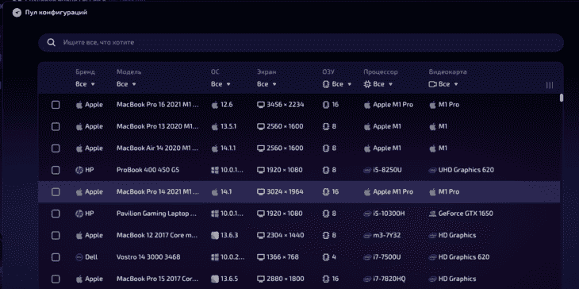The image size is (579, 289).
Task: Tick the MacBook 12 2017 row checkbox
Action: [x=56, y=236]
